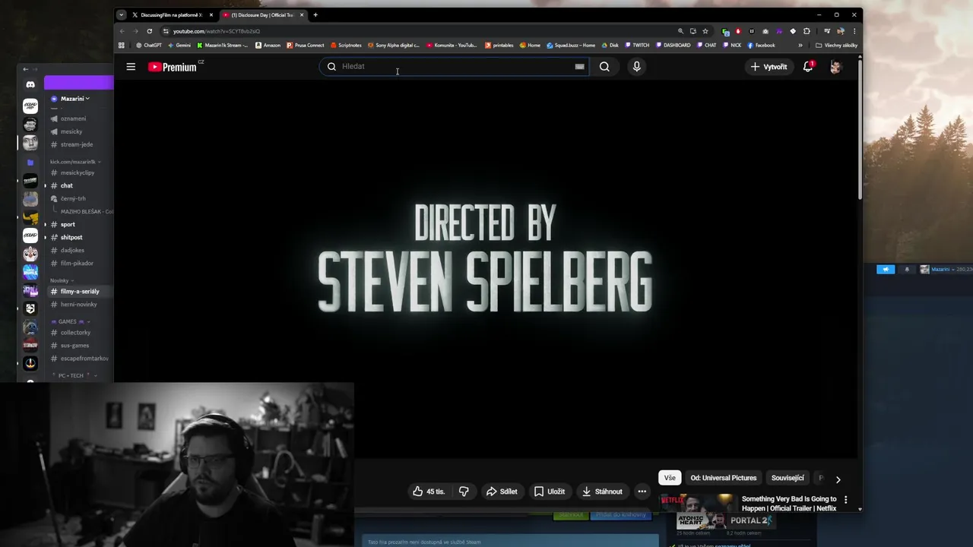Click the Stáhnout download button
Screen dimensions: 973x547
click(602, 492)
